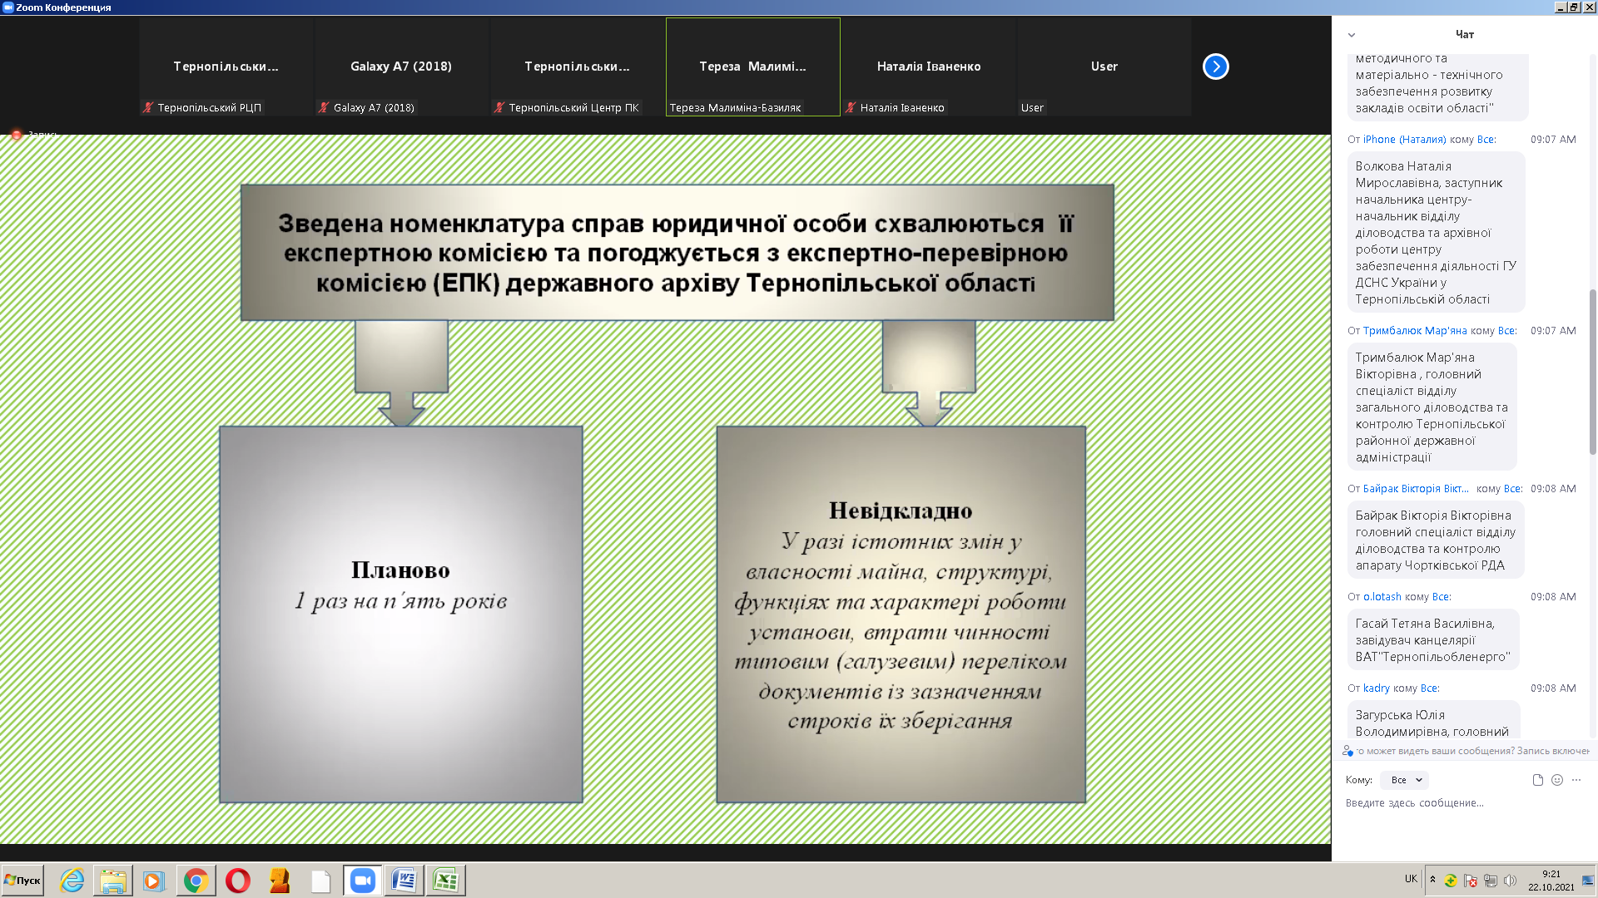Open Microsoft Word from the taskbar

[404, 881]
